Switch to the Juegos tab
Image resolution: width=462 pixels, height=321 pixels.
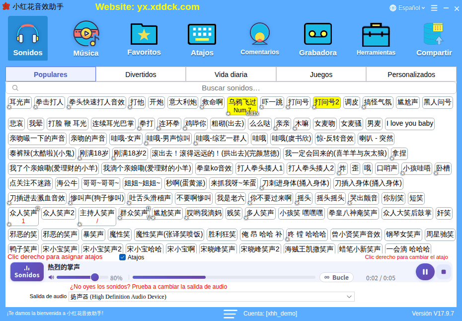coord(321,74)
